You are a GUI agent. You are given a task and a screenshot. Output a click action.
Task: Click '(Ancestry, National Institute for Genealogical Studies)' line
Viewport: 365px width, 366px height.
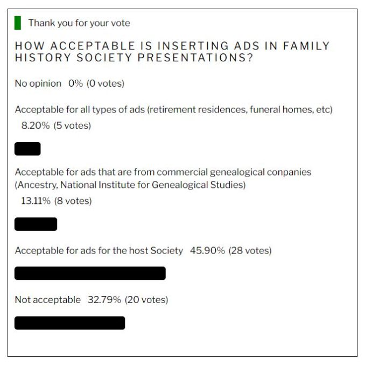(130, 185)
